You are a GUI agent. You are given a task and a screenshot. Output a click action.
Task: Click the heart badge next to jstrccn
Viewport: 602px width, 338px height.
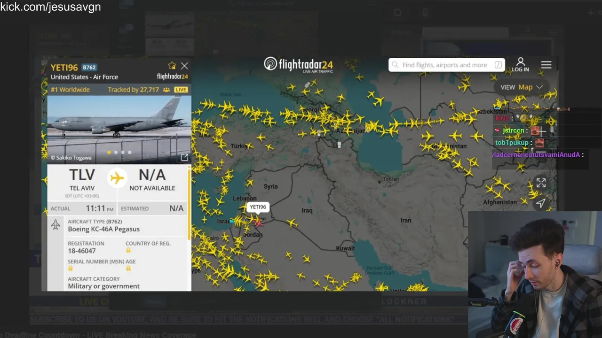[x=498, y=131]
